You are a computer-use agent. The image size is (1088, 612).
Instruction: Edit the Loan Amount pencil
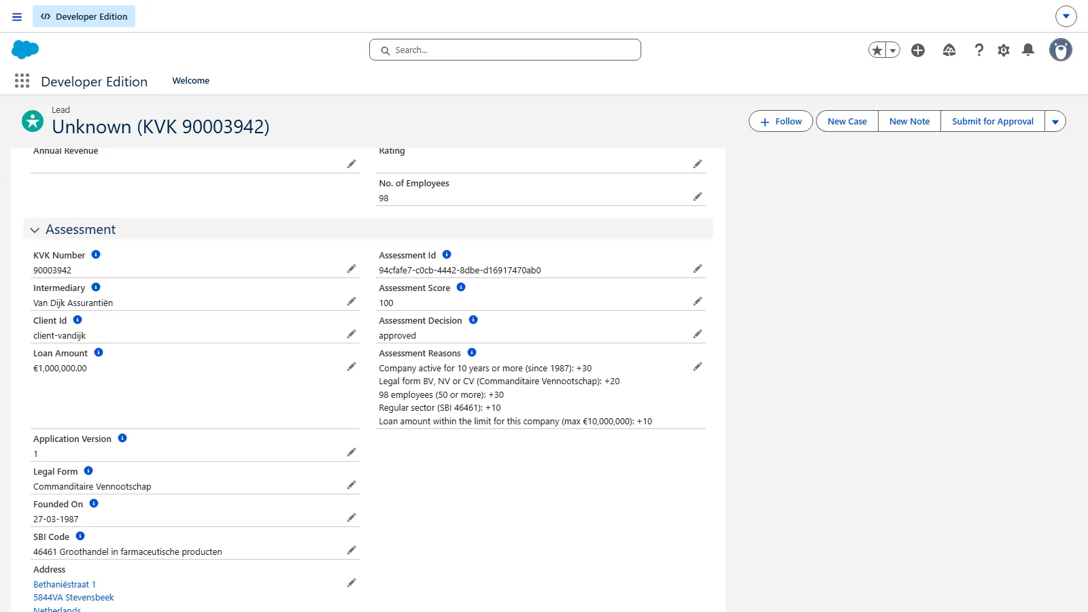coord(352,367)
